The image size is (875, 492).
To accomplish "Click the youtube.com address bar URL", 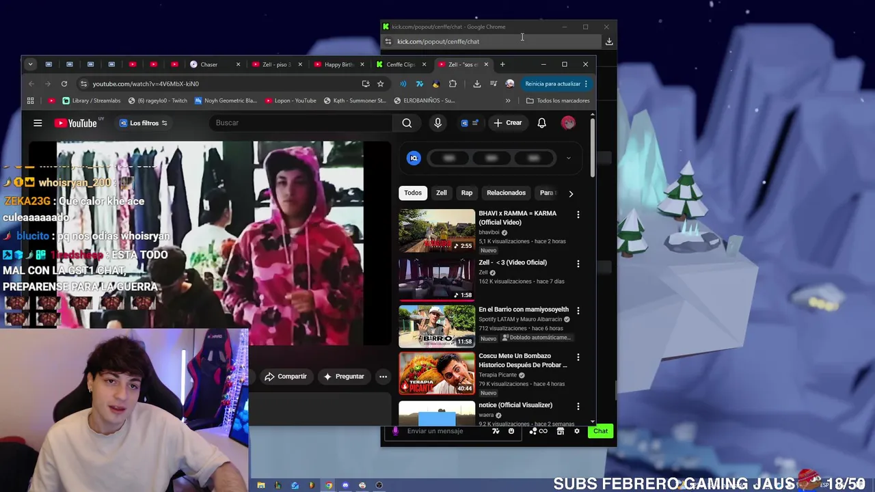I will click(x=146, y=83).
